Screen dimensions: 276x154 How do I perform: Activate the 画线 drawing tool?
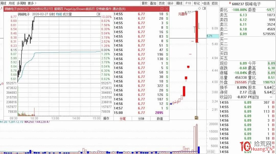tap(179, 3)
